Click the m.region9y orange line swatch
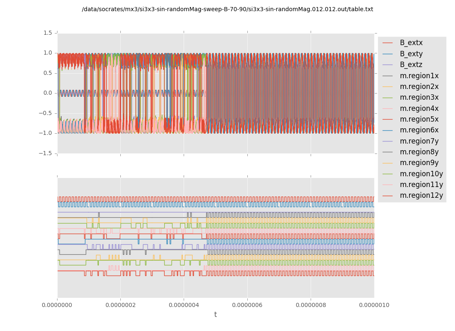 388,163
